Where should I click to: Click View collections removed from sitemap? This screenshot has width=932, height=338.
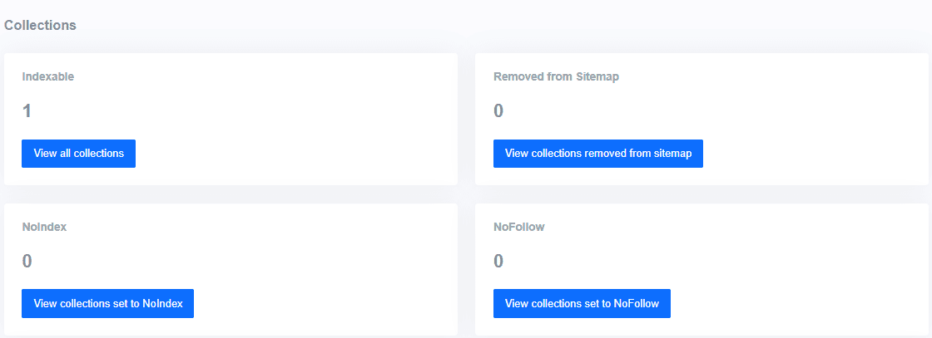pyautogui.click(x=598, y=154)
